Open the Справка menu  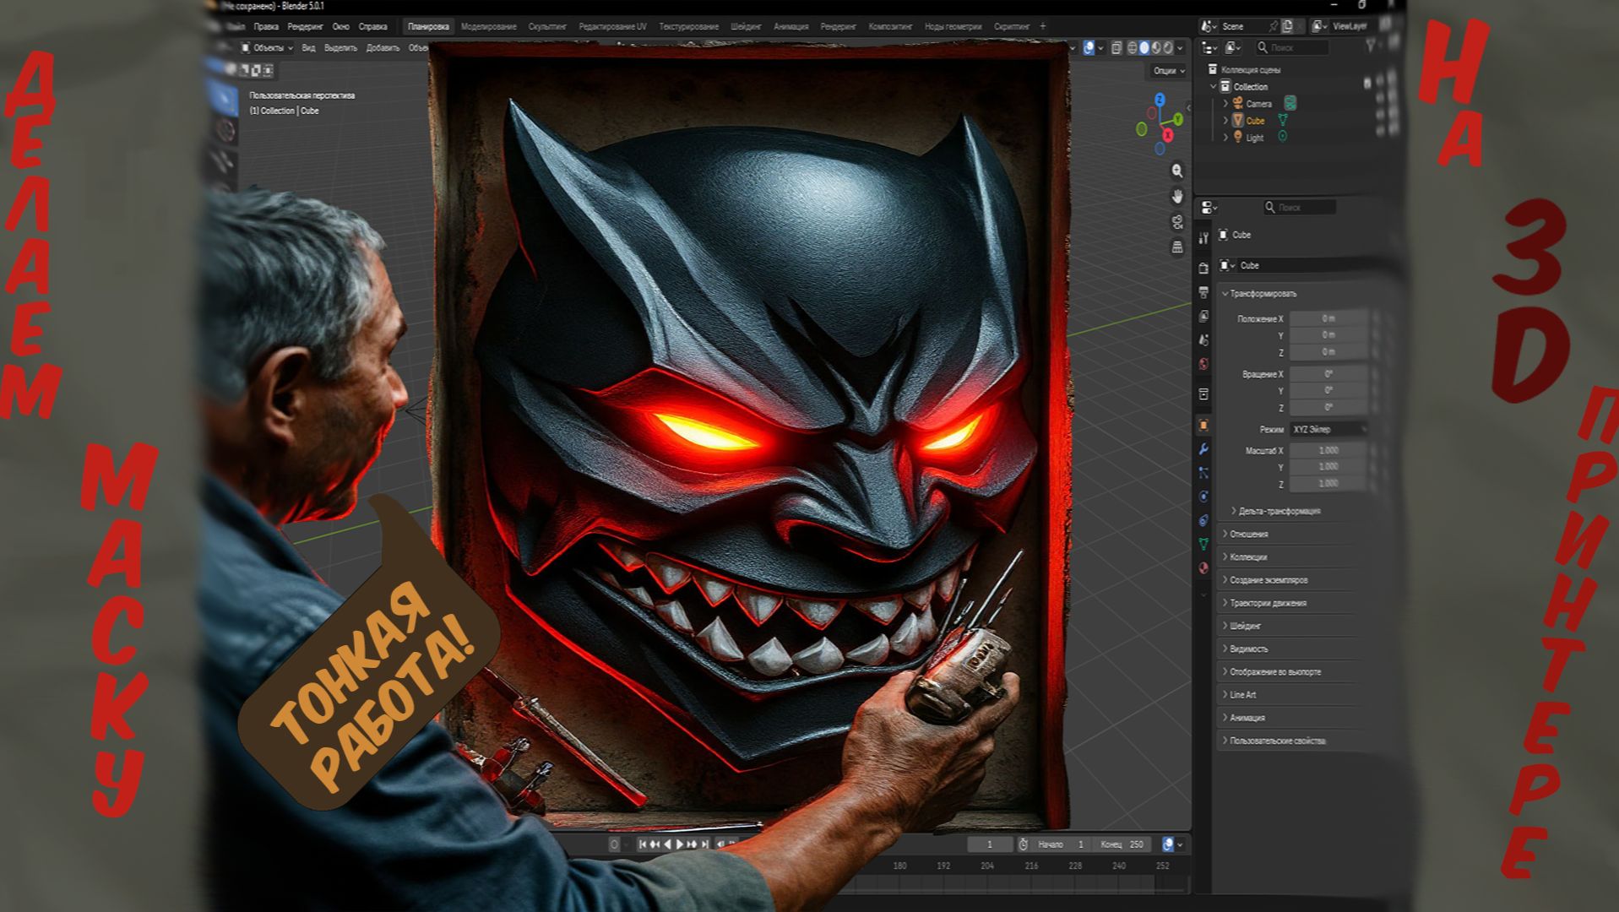372,27
